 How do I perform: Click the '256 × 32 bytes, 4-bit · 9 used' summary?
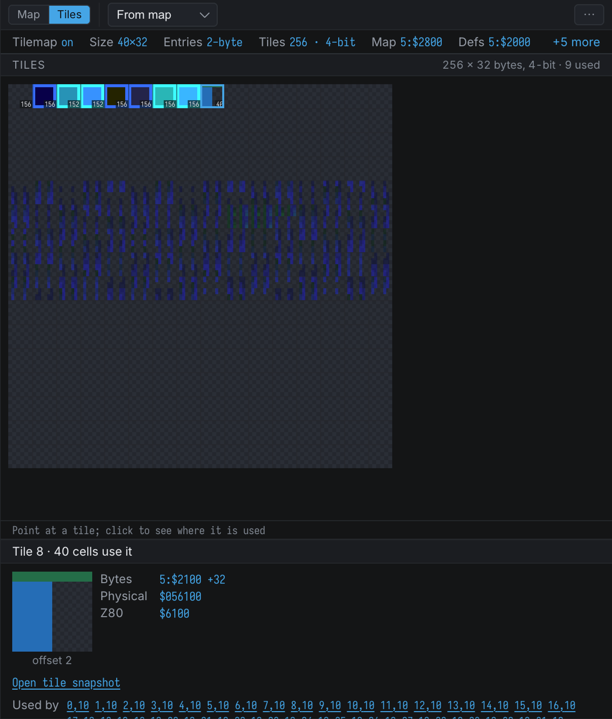[521, 65]
